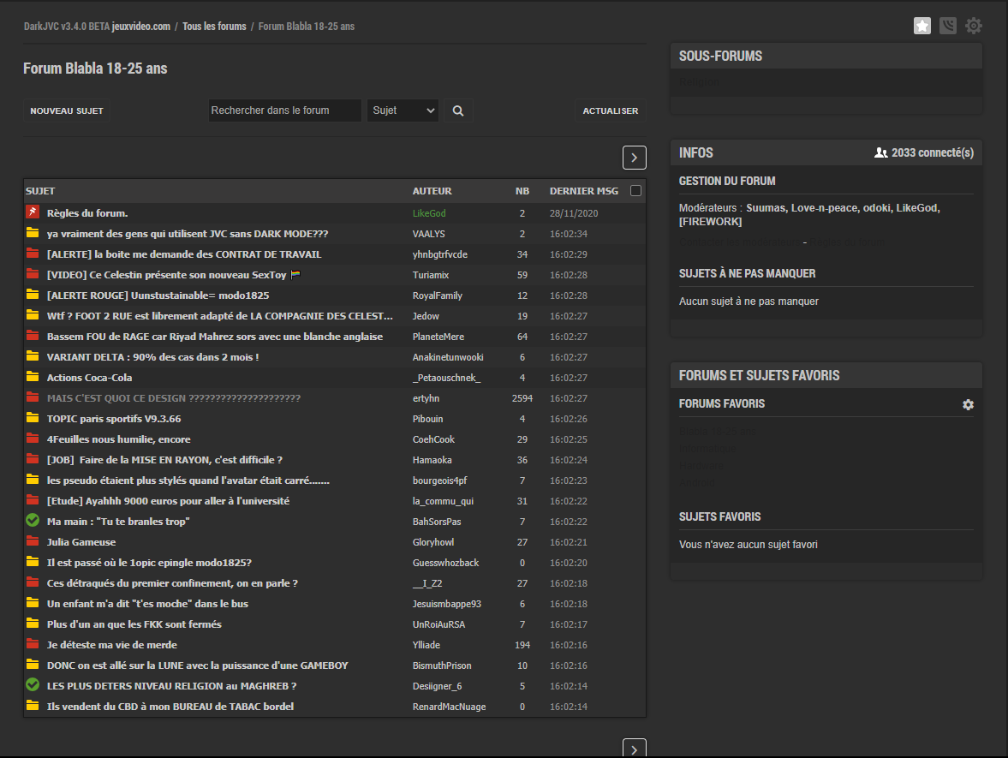Image resolution: width=1008 pixels, height=758 pixels.
Task: Go to next page with top chevron
Action: point(634,157)
